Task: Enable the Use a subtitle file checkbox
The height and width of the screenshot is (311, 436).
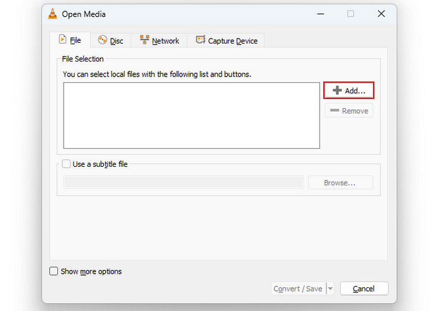Action: pos(66,164)
